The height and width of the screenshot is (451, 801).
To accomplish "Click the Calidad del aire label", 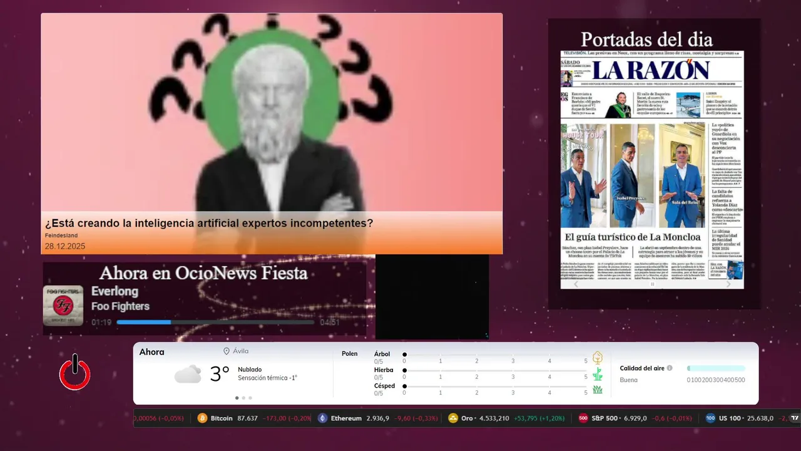I will [x=642, y=368].
